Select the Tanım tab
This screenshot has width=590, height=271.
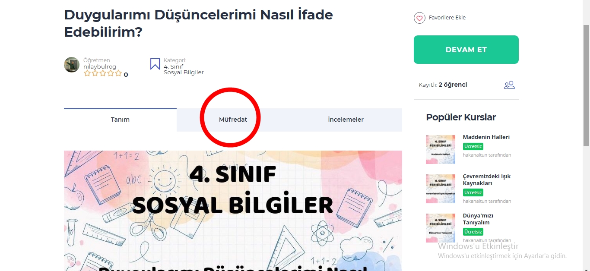(120, 120)
